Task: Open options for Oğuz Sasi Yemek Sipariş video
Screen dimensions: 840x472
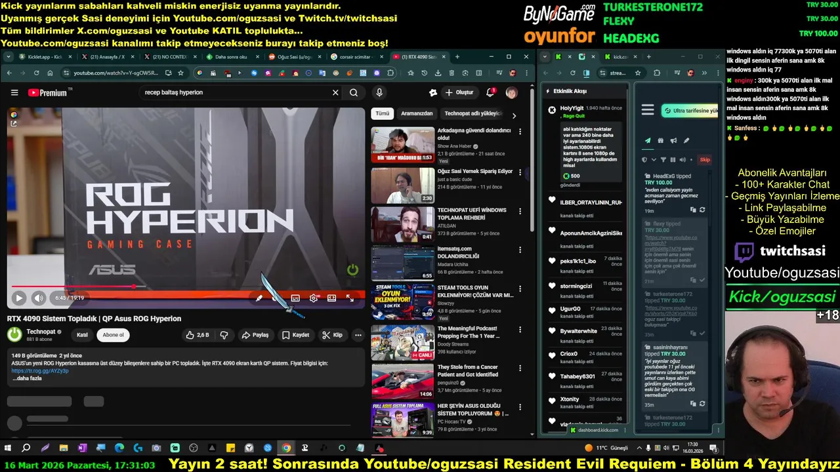Action: 520,172
